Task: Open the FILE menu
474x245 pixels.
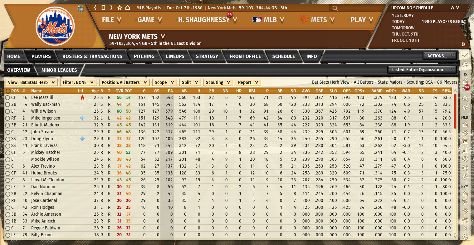Action: (x=111, y=20)
